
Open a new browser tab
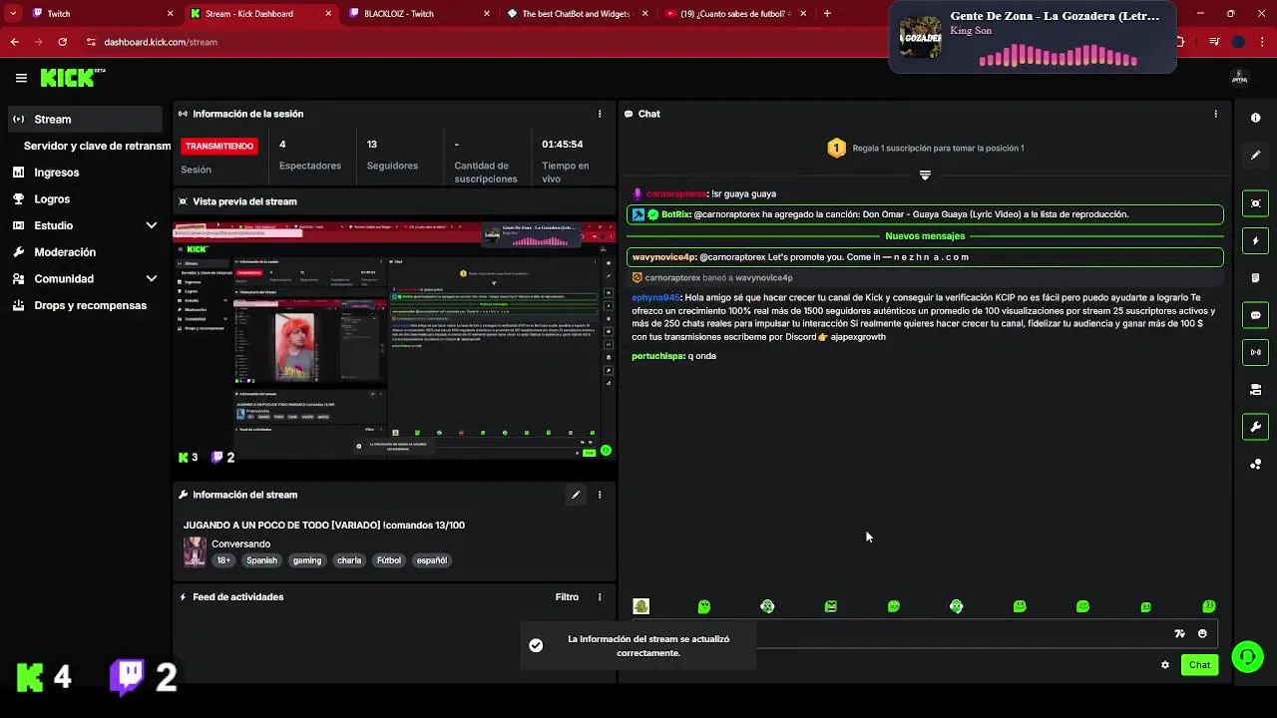[827, 14]
